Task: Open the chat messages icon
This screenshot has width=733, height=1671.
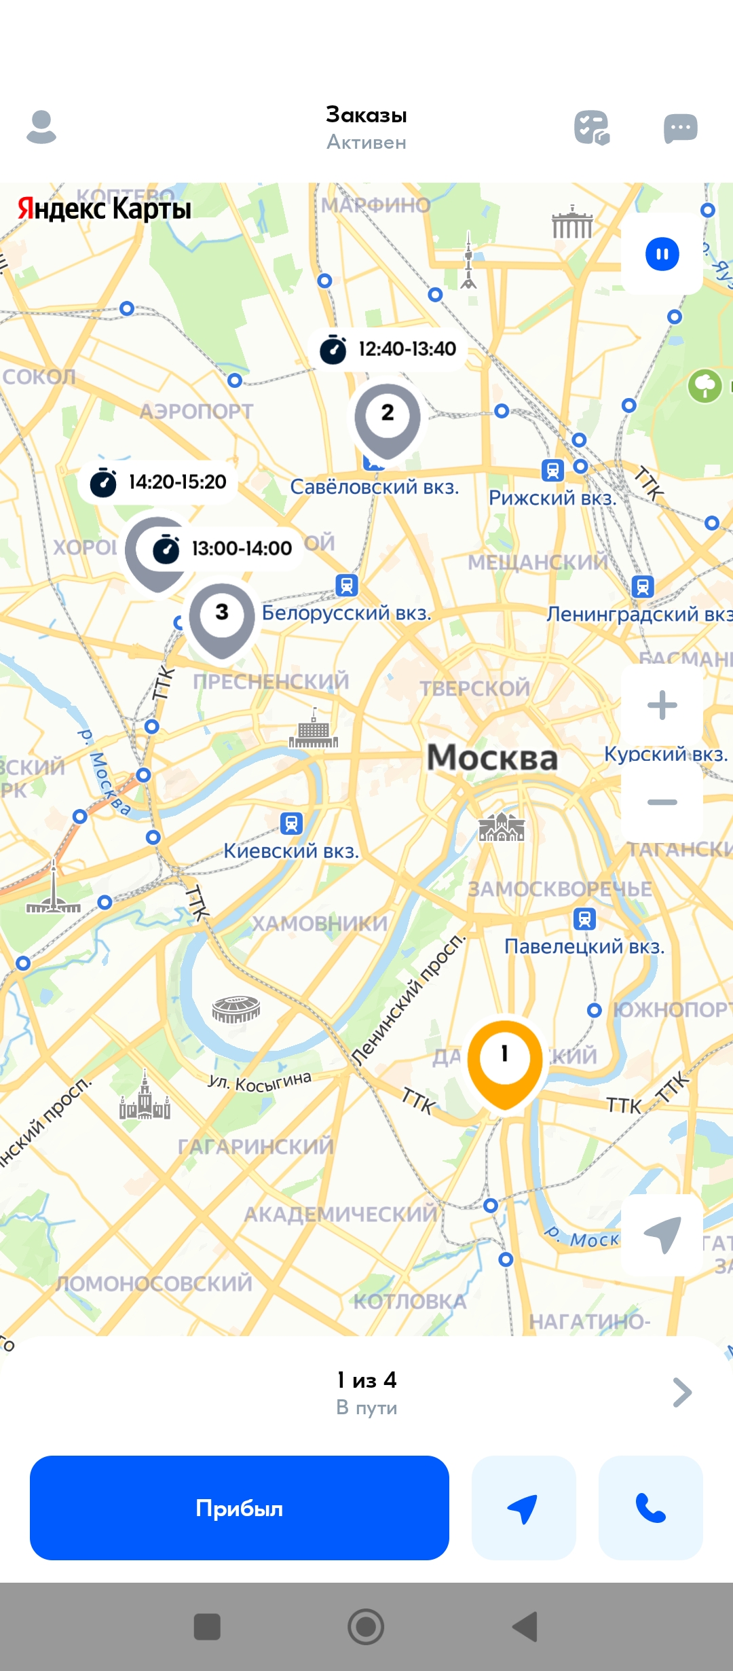Action: click(680, 128)
